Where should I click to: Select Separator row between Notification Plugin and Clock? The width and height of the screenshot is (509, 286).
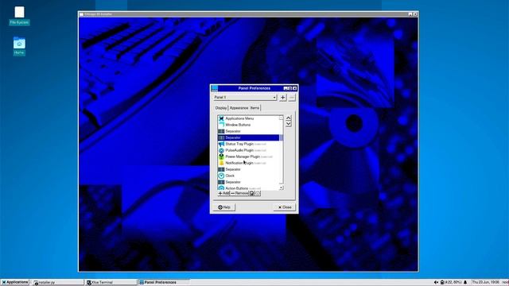[x=248, y=169]
